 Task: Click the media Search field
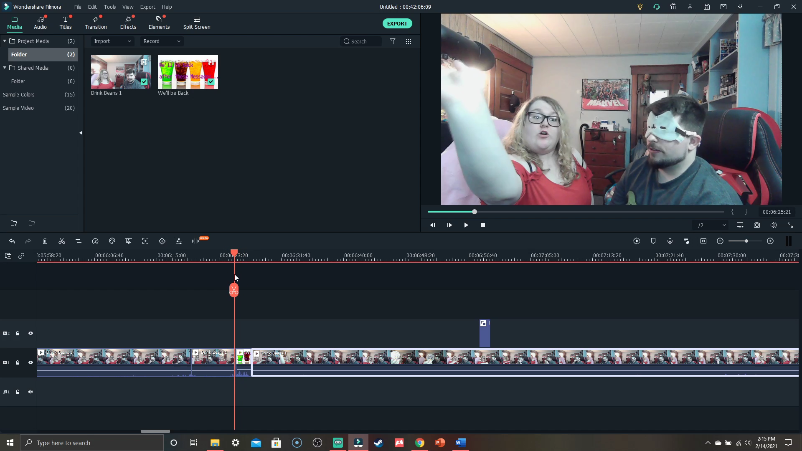pyautogui.click(x=361, y=41)
